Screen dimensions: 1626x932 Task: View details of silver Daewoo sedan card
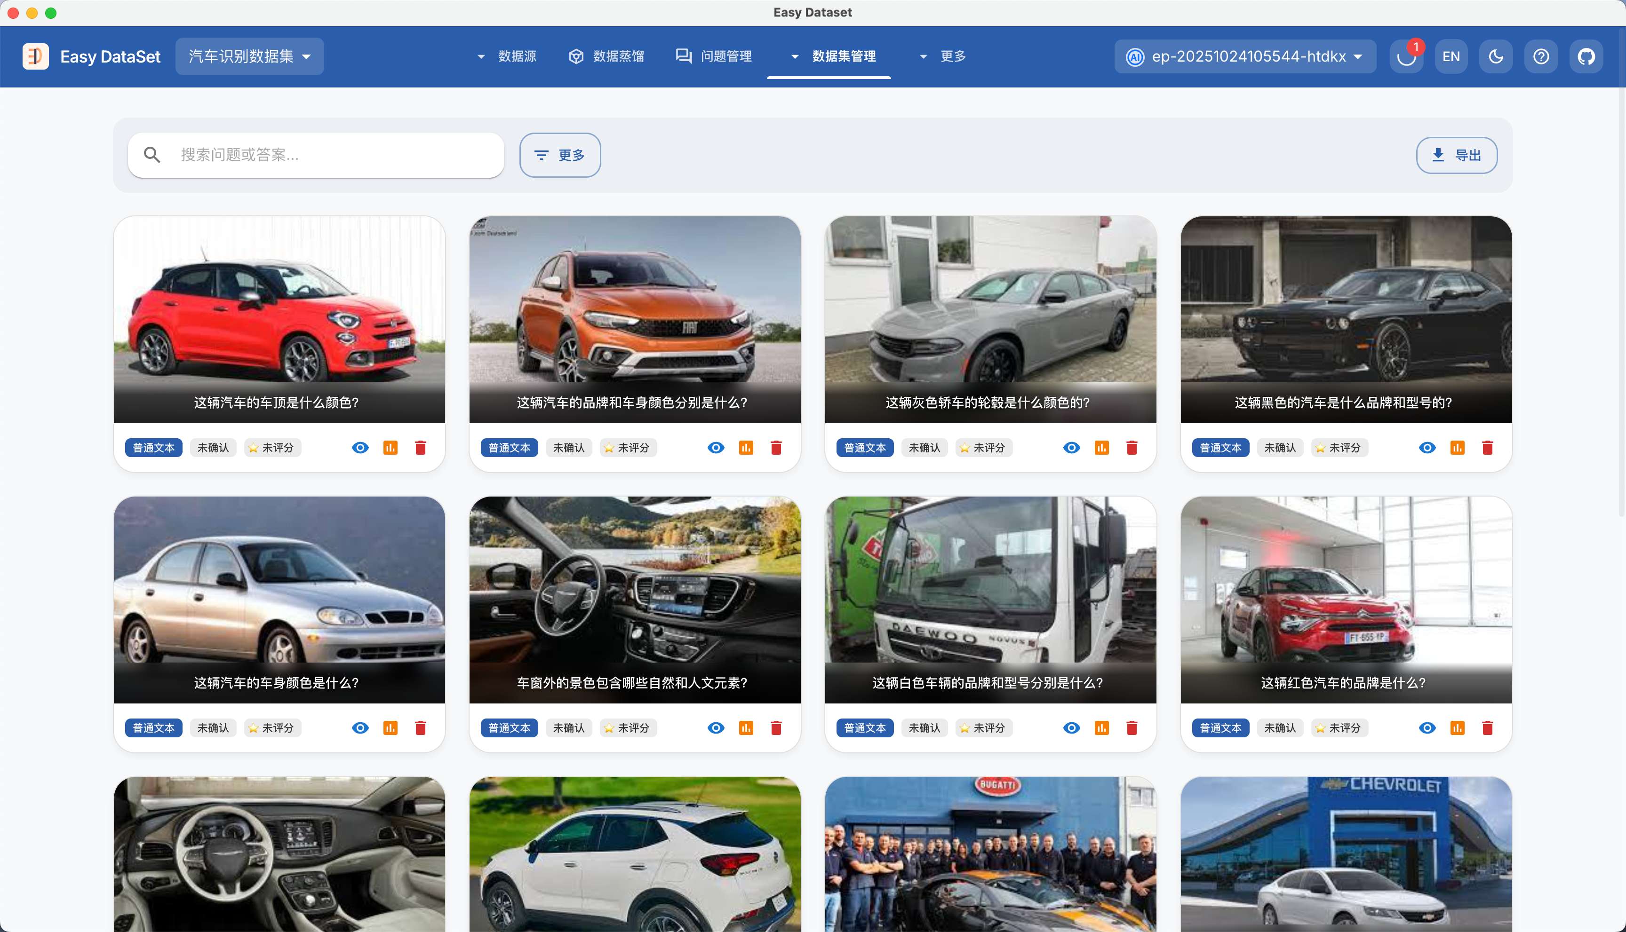(360, 728)
